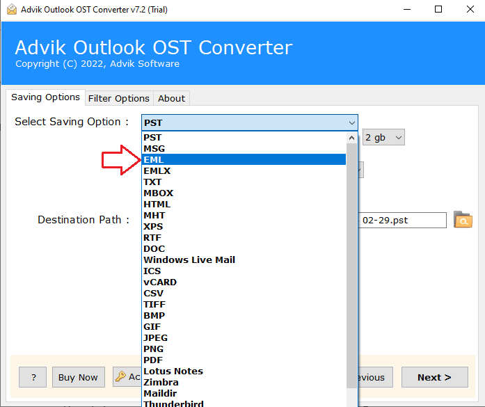Select DOC as saving format
Image resolution: width=485 pixels, height=407 pixels.
(244, 248)
